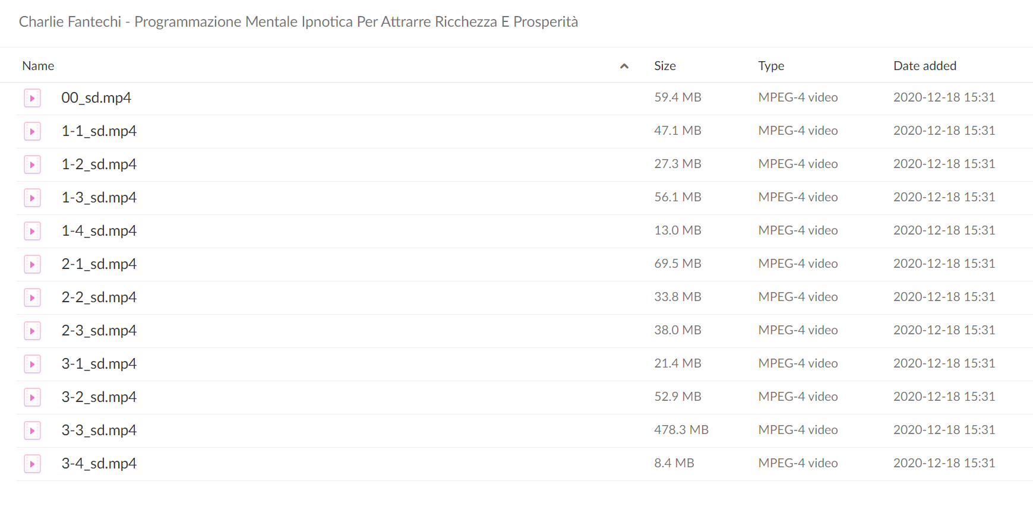Image resolution: width=1033 pixels, height=532 pixels.
Task: Sort the list by Size column
Action: click(x=665, y=66)
